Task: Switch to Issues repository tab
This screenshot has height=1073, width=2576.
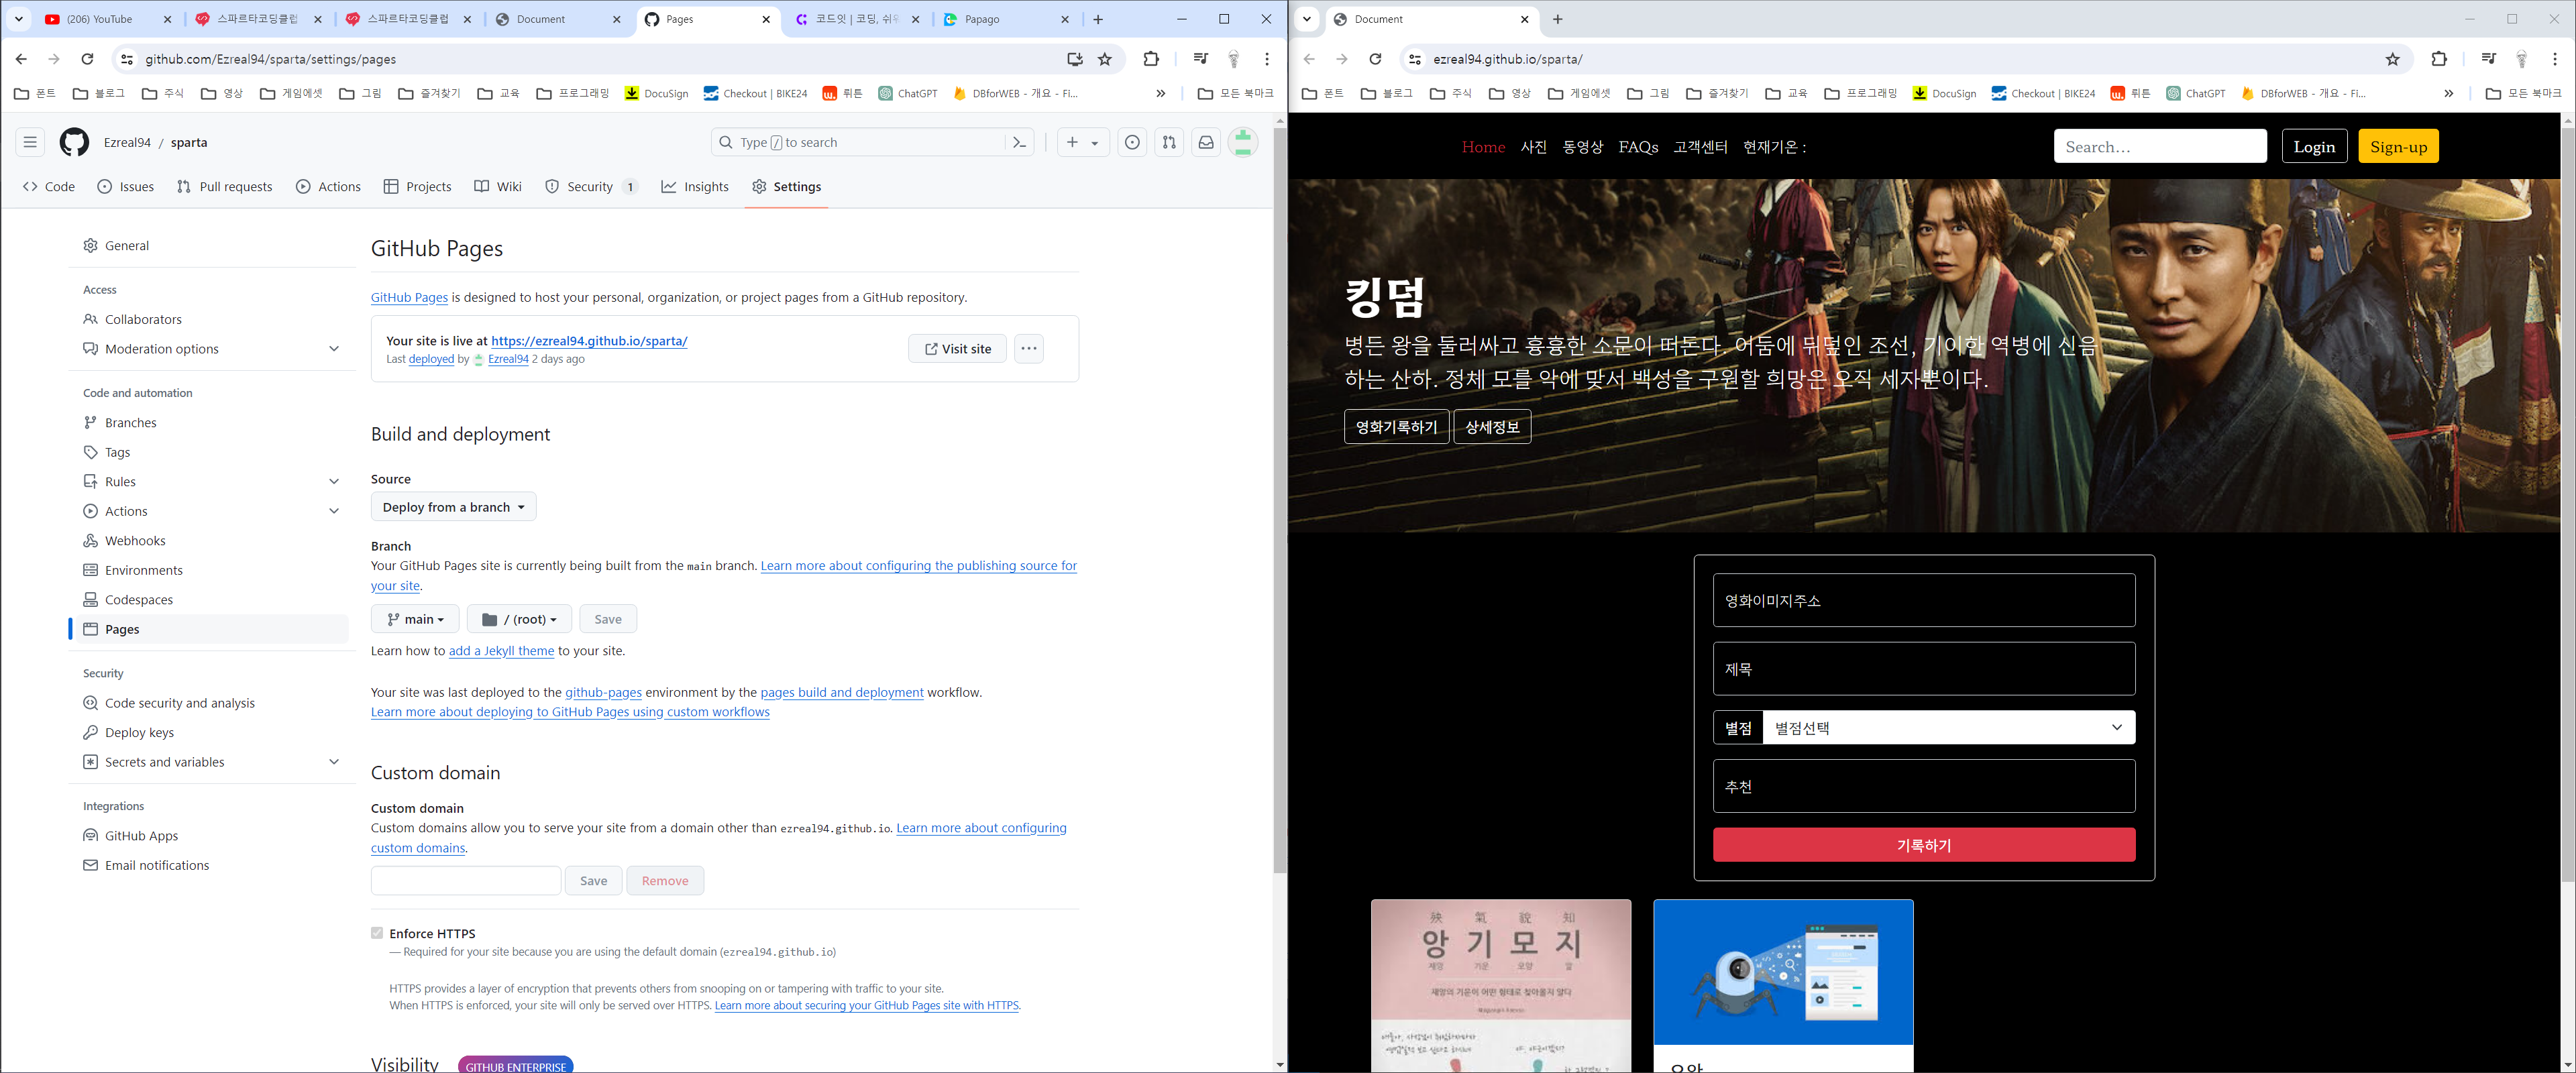Action: click(x=126, y=187)
